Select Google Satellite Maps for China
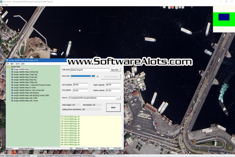 click(25, 88)
